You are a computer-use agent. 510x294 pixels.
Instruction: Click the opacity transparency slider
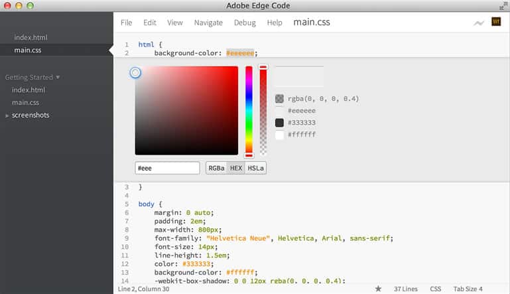(x=263, y=110)
